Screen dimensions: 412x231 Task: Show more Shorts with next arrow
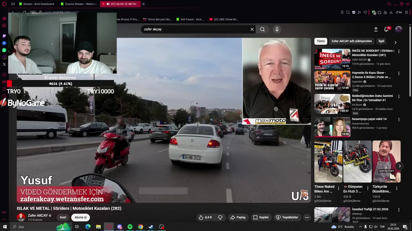[399, 166]
